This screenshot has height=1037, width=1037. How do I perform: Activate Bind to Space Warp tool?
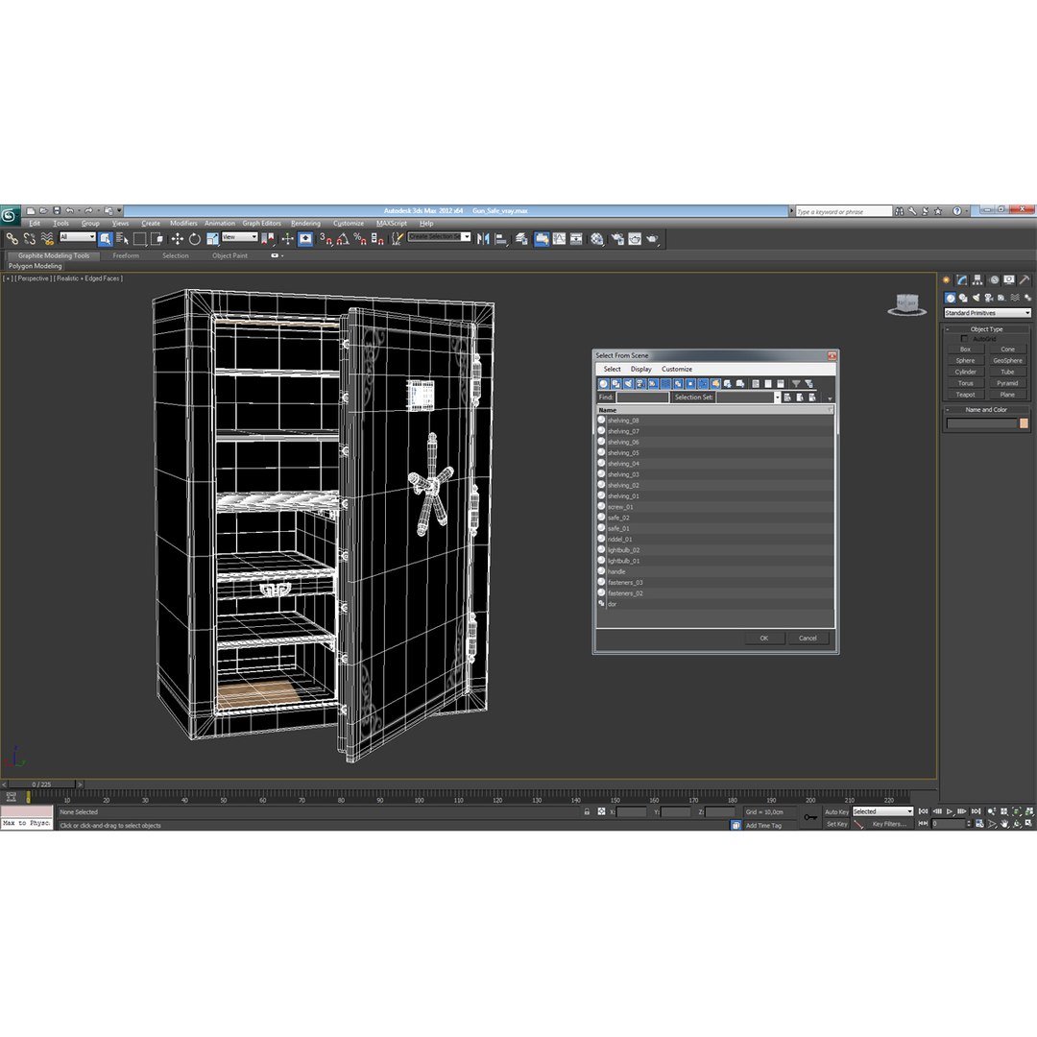(x=47, y=239)
